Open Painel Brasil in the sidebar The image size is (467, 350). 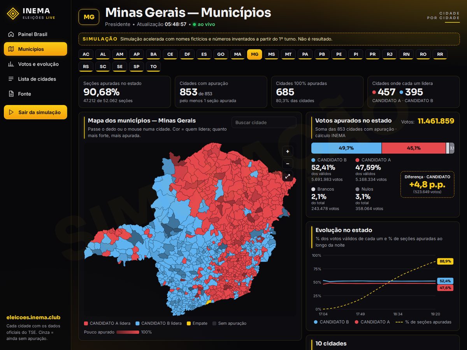[x=35, y=34]
